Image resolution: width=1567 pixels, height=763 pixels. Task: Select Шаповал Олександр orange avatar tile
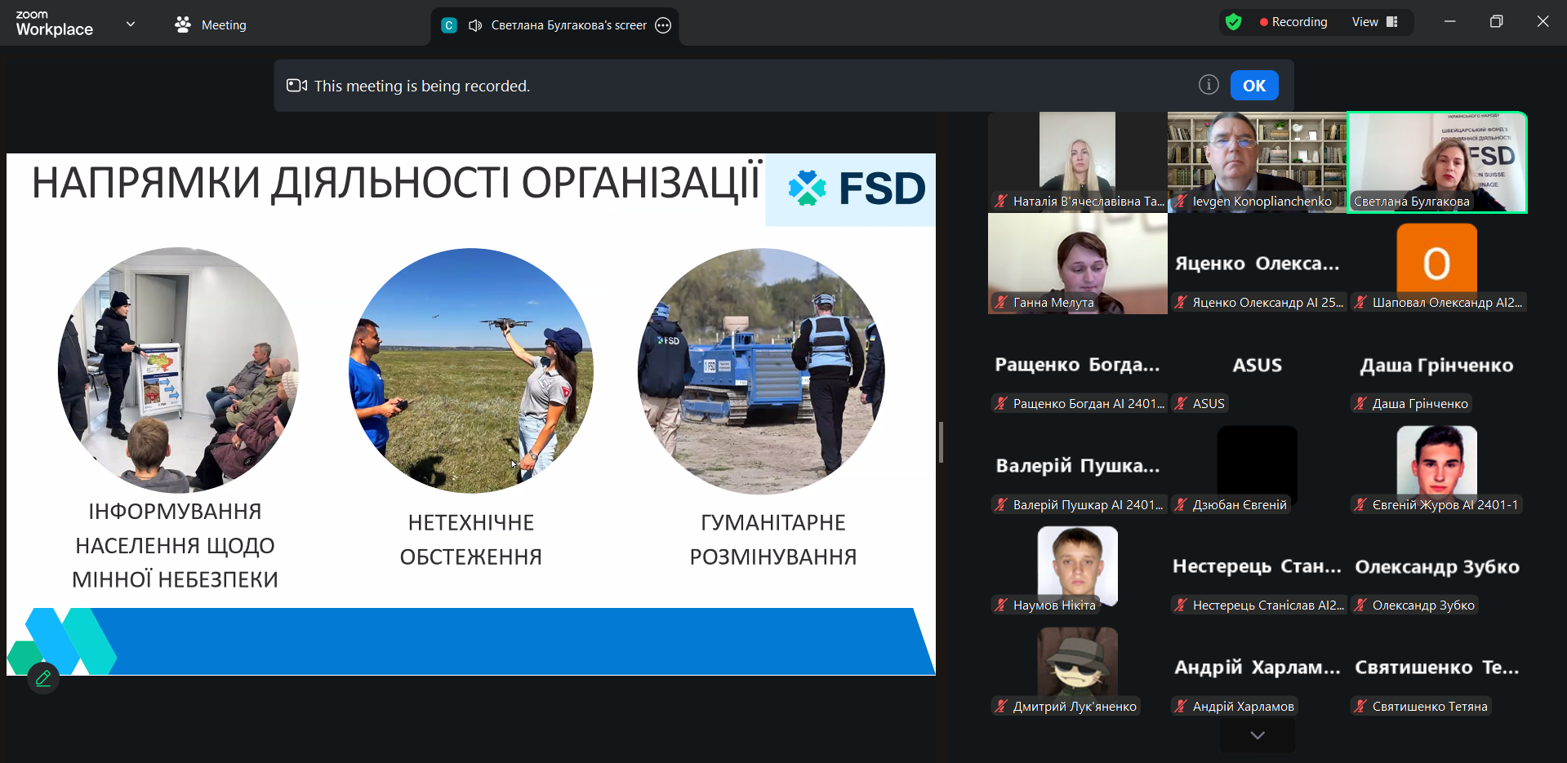click(x=1436, y=263)
